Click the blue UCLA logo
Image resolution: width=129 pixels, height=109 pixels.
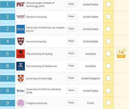pos(21,29)
